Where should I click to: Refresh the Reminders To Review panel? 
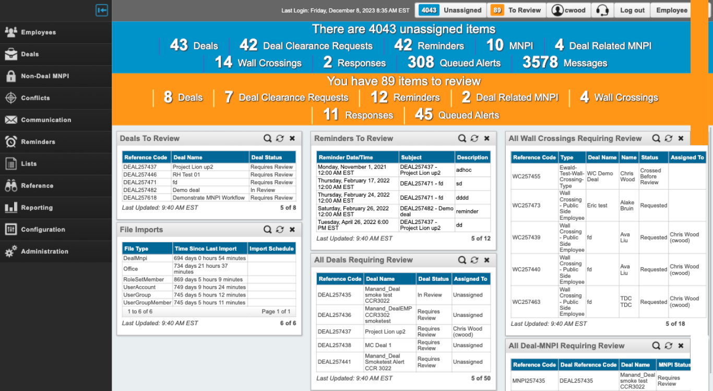coord(474,138)
